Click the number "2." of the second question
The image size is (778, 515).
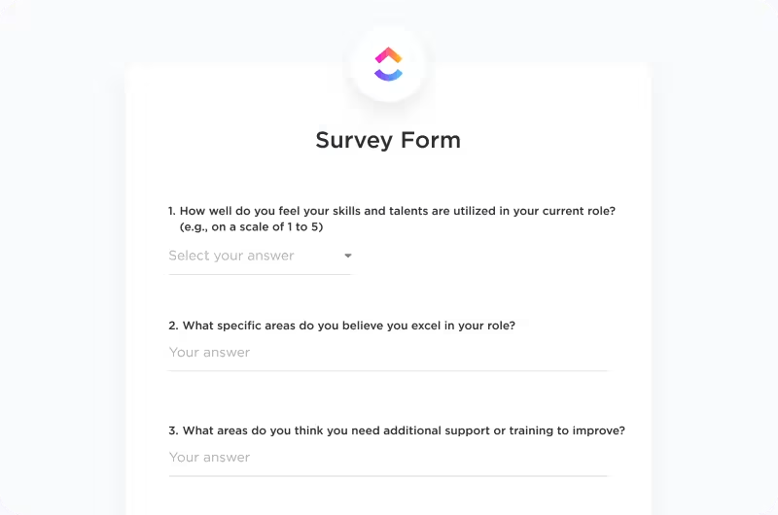point(173,326)
